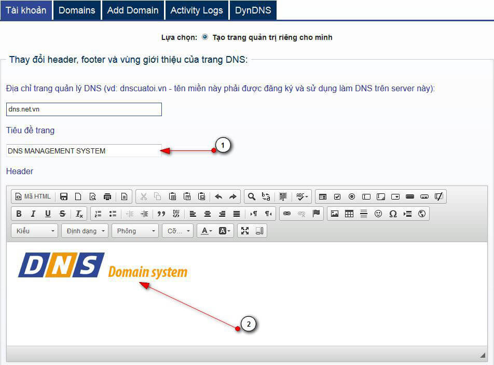This screenshot has width=494, height=365.
Task: Insert an image with the Image icon
Action: [x=335, y=214]
